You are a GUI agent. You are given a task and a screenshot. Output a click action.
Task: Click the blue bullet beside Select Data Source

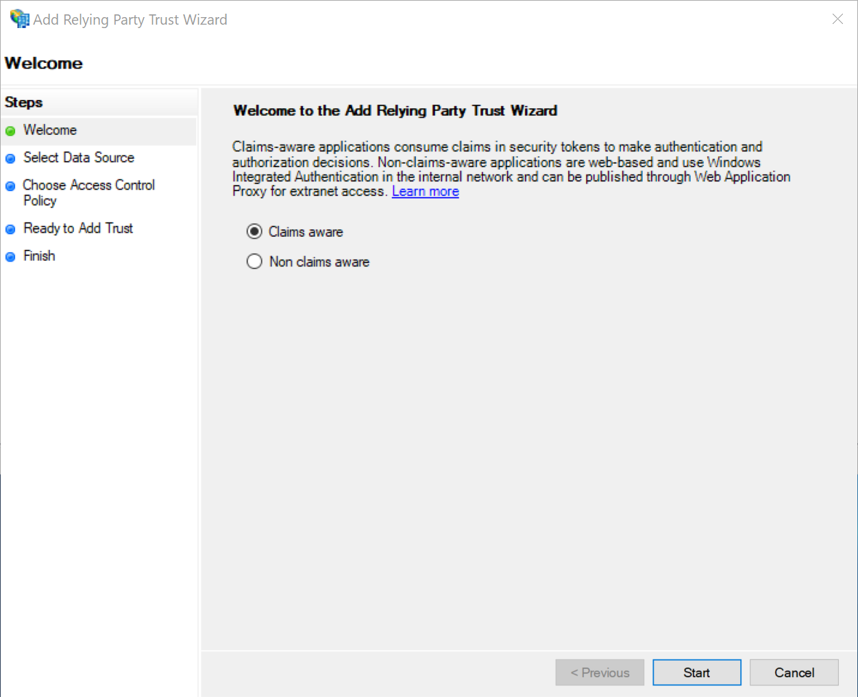click(x=10, y=159)
